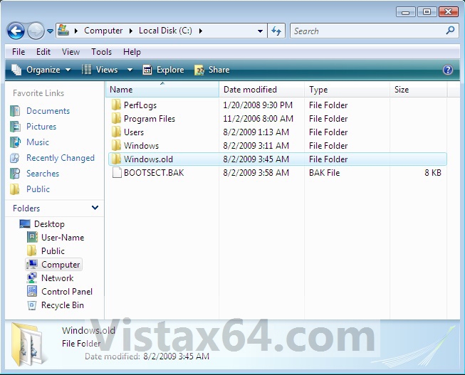Sort by the Type column header
465x375 pixels.
click(x=347, y=90)
